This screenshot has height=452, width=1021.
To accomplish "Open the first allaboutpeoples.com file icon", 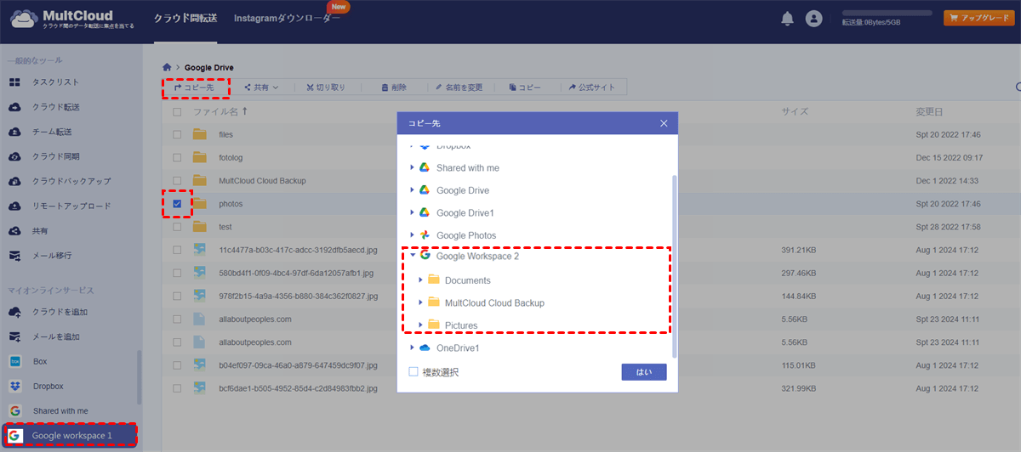I will point(200,319).
